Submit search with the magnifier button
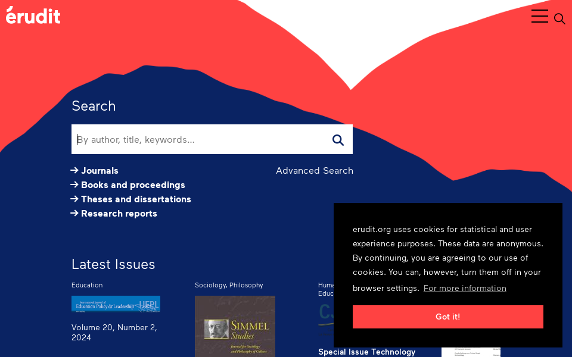Screen dimensions: 572x357 tap(338, 140)
